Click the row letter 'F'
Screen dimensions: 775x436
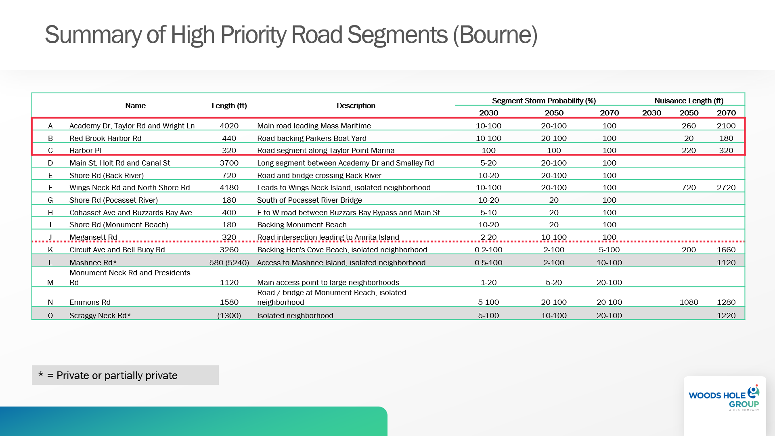point(50,188)
